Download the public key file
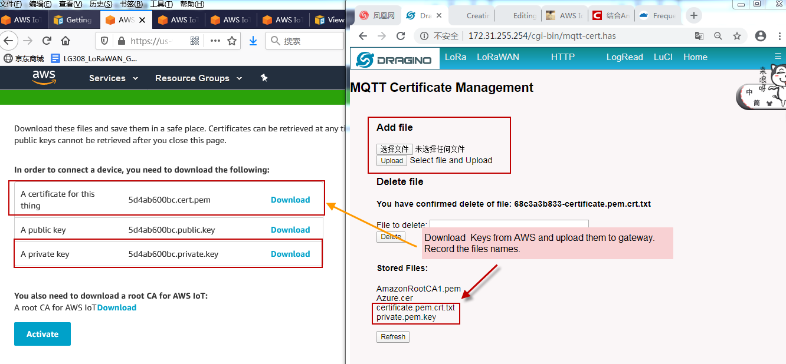Screen dimensions: 786x364 coord(290,230)
